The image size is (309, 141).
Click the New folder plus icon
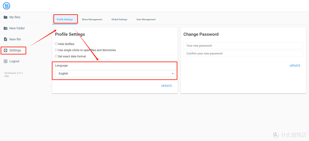(x=5, y=28)
